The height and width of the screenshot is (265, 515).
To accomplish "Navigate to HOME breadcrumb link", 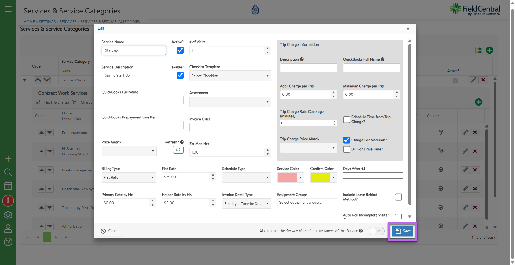I will click(29, 22).
